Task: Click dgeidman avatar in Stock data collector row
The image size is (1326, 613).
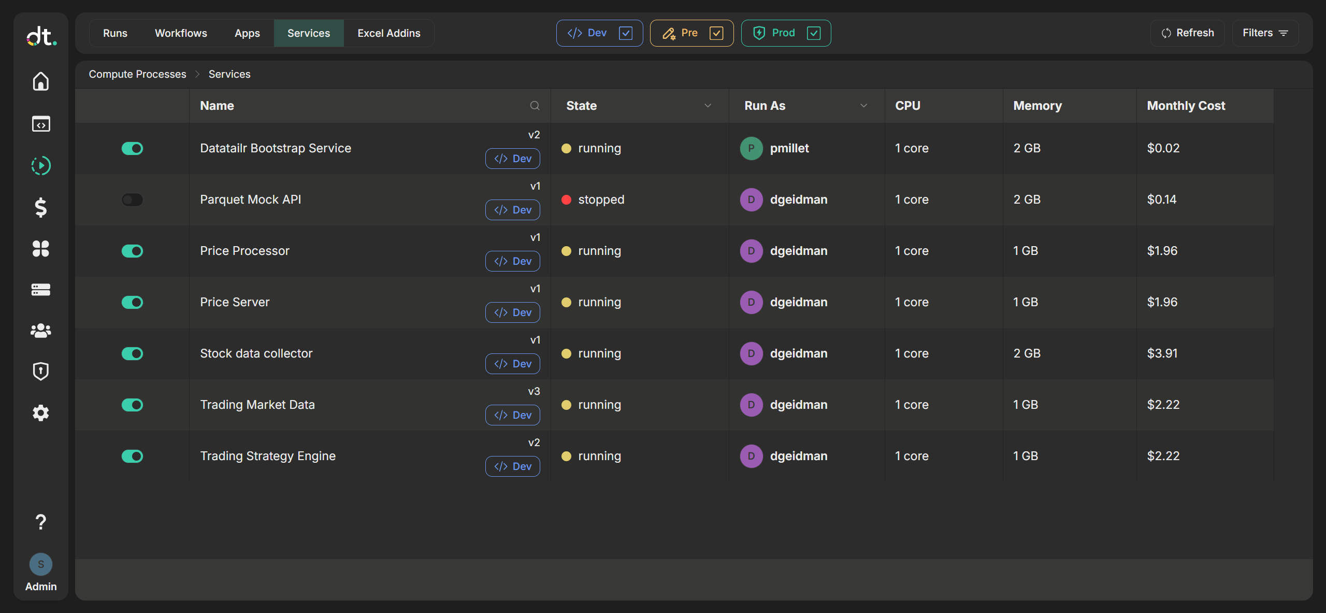Action: [751, 353]
